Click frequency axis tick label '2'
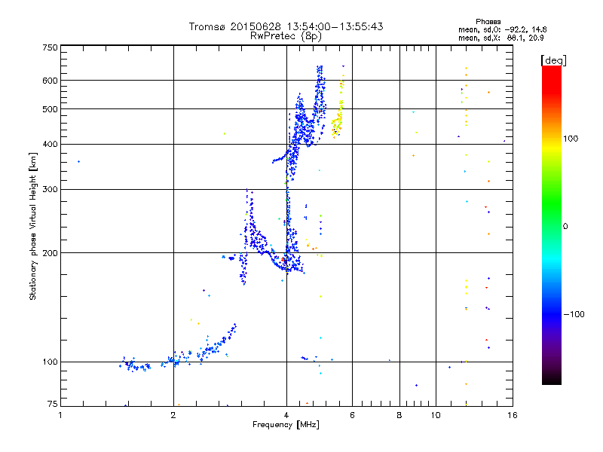 pyautogui.click(x=173, y=415)
